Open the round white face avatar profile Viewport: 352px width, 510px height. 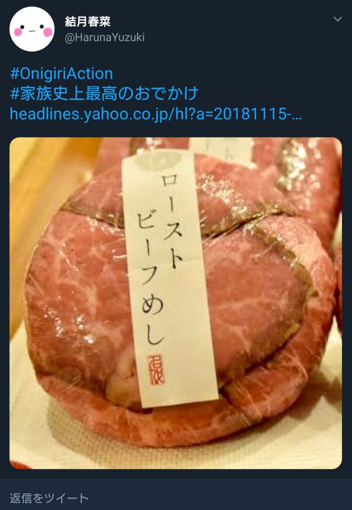click(x=32, y=29)
